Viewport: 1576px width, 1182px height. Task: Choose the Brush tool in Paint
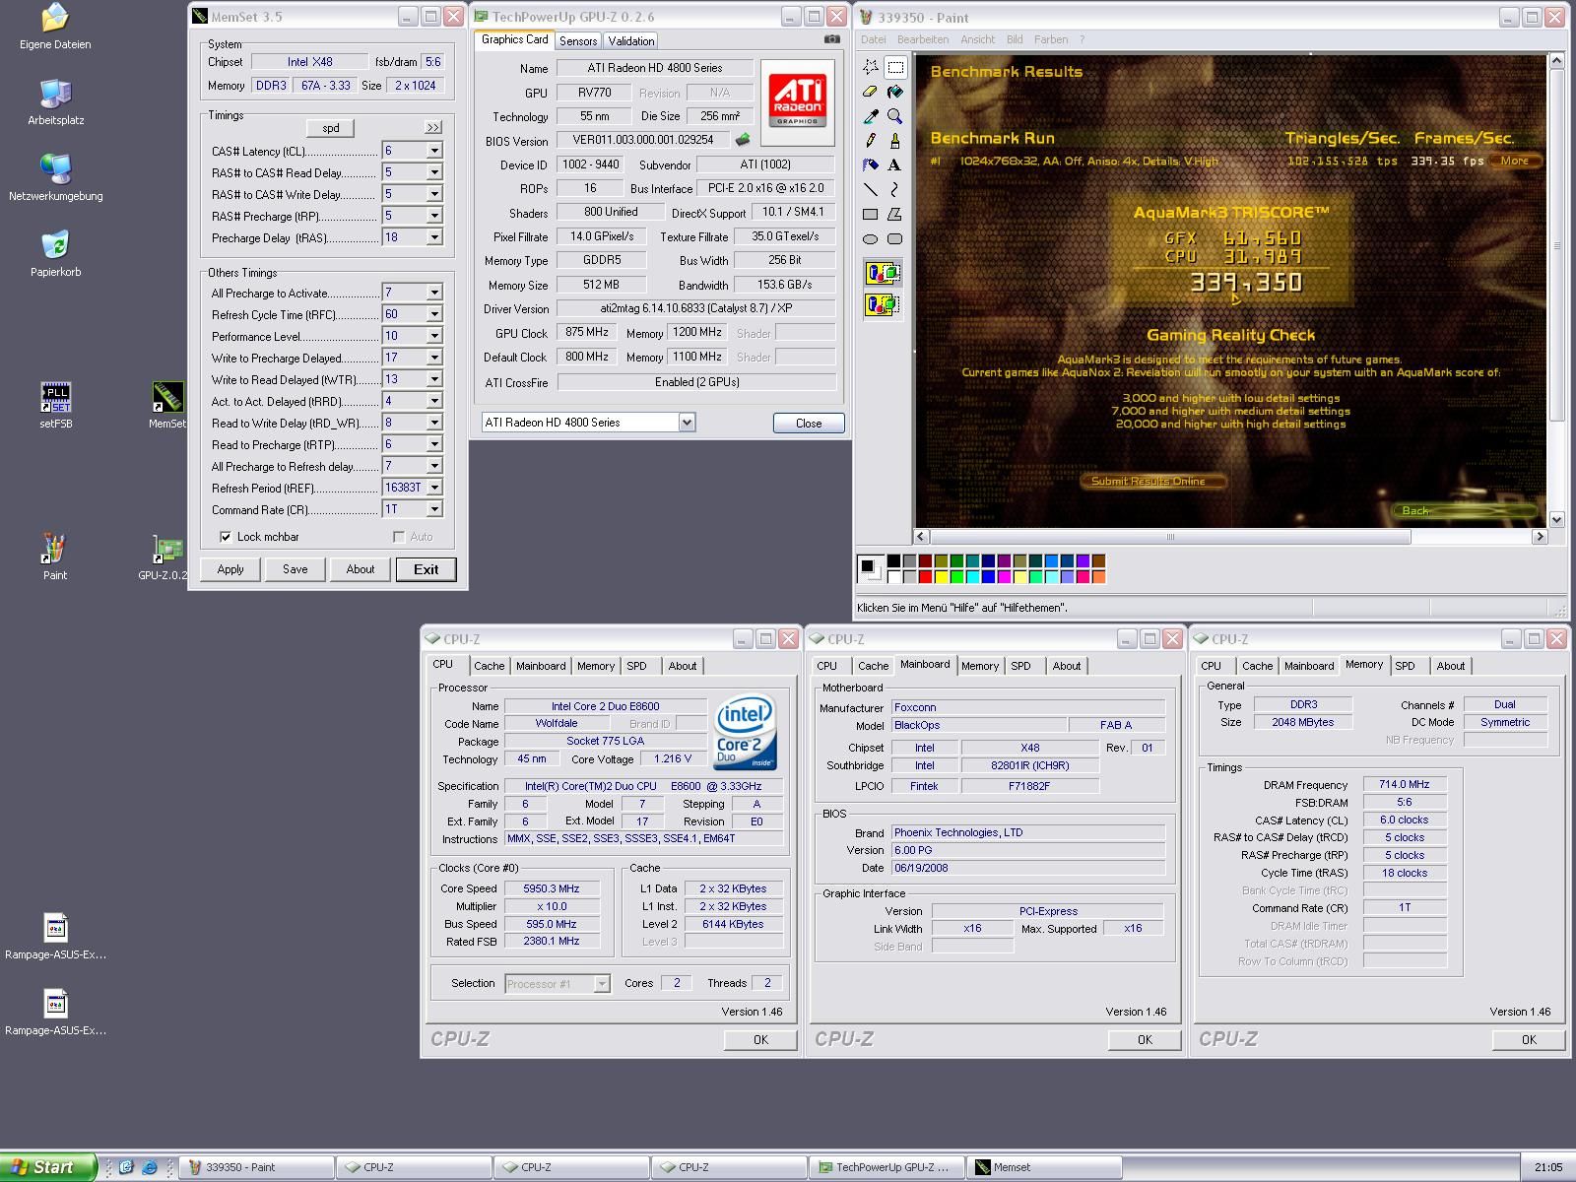click(894, 141)
